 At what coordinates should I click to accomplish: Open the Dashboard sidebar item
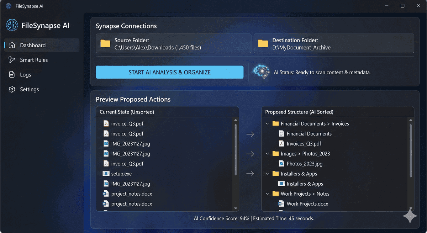pyautogui.click(x=33, y=45)
